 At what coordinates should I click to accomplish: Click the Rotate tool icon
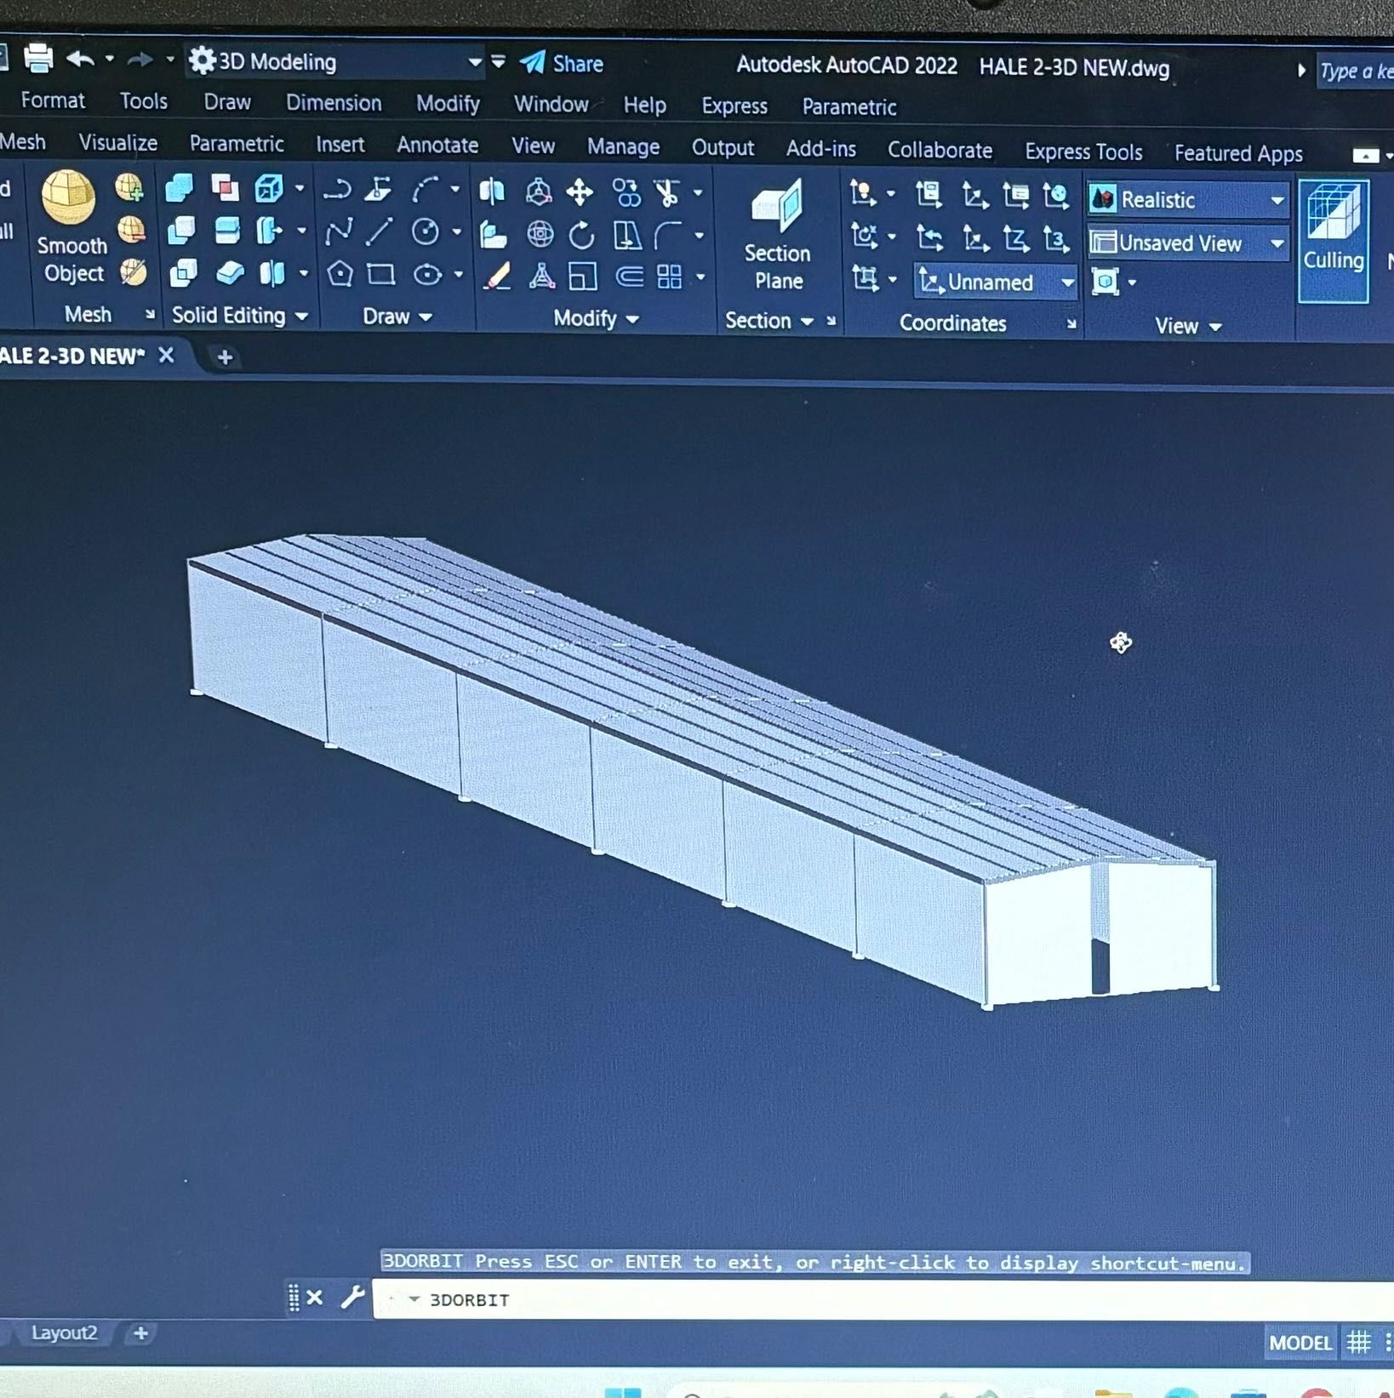coord(581,235)
